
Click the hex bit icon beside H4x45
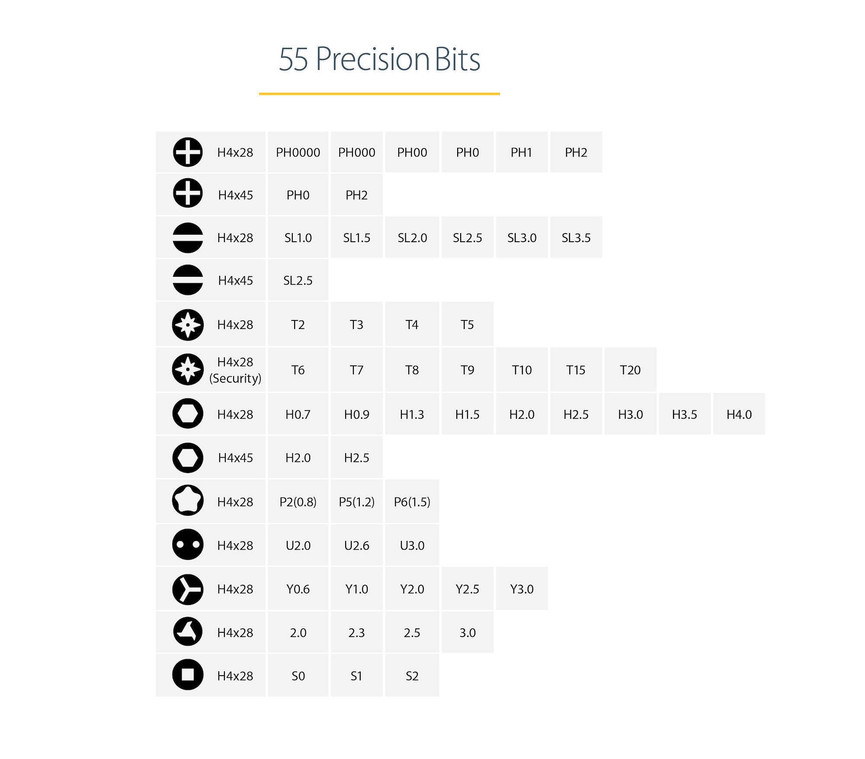[188, 458]
